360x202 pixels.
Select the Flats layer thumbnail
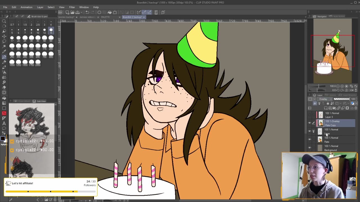[320, 139]
